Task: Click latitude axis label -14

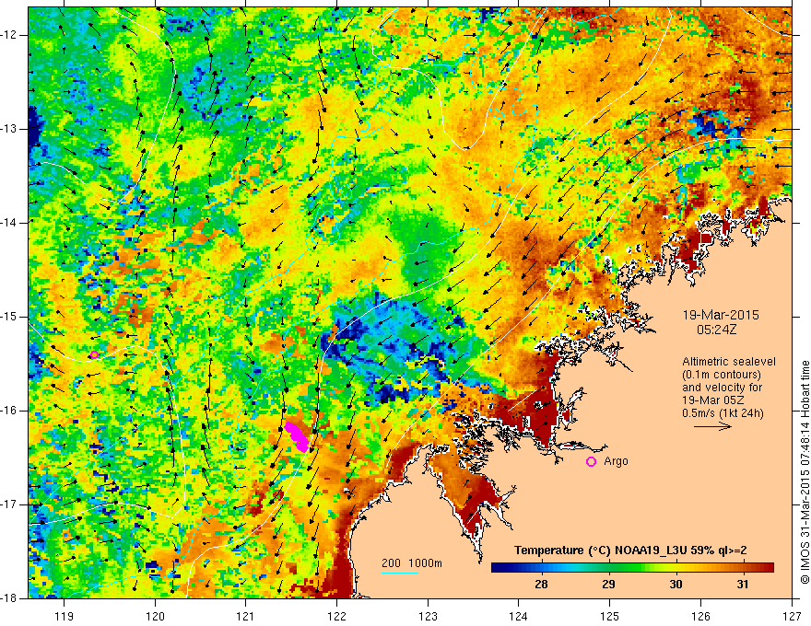Action: 9,223
